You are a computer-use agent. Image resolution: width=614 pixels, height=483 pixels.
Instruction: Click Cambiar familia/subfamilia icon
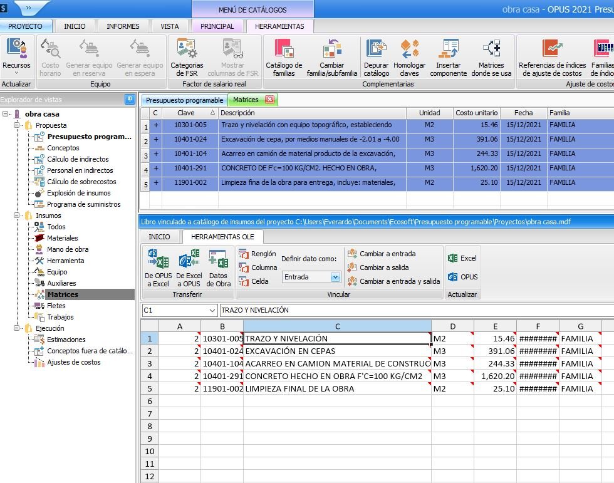[331, 57]
